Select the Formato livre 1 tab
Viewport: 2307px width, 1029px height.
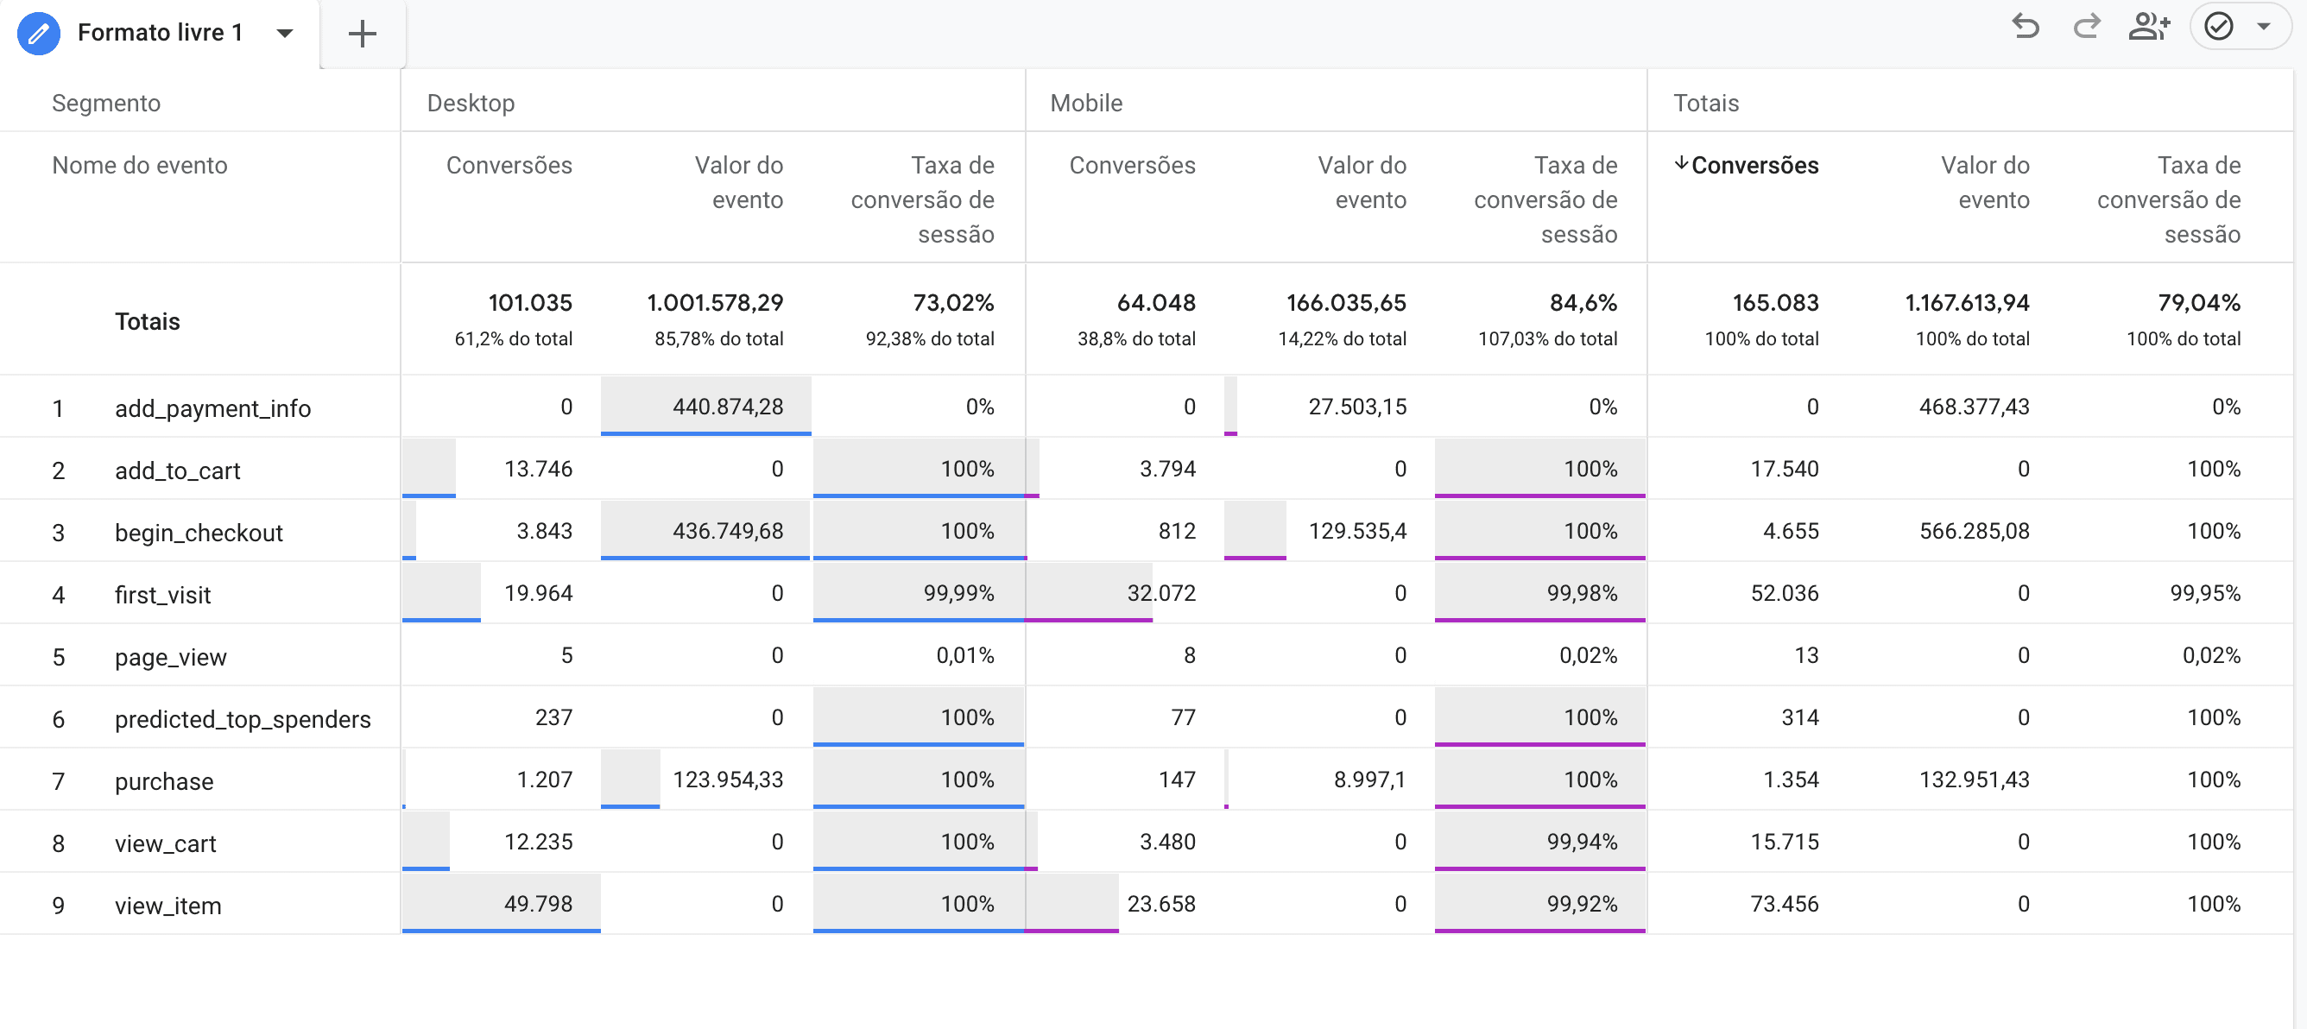click(x=160, y=34)
